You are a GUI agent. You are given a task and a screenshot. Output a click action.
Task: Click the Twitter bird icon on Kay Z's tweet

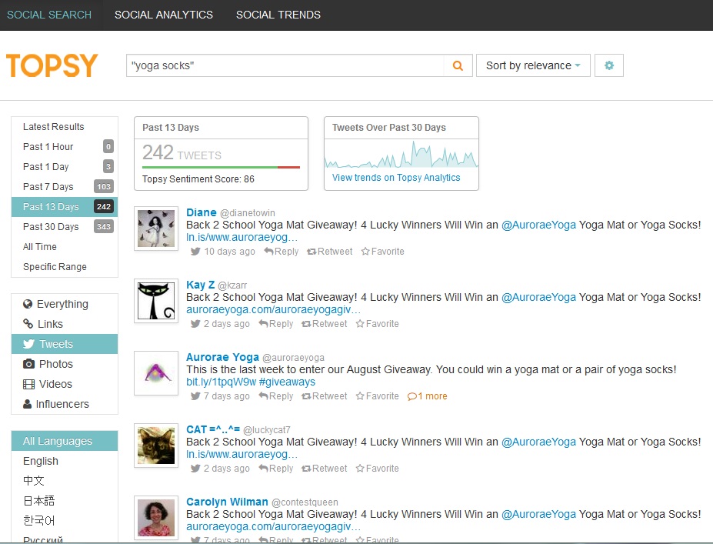[195, 324]
